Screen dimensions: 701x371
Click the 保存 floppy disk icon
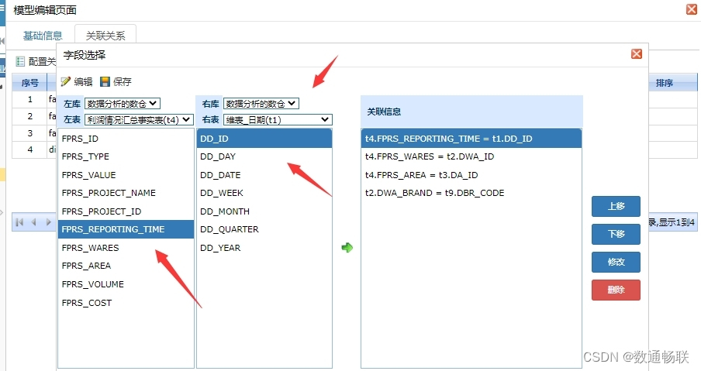pos(105,81)
